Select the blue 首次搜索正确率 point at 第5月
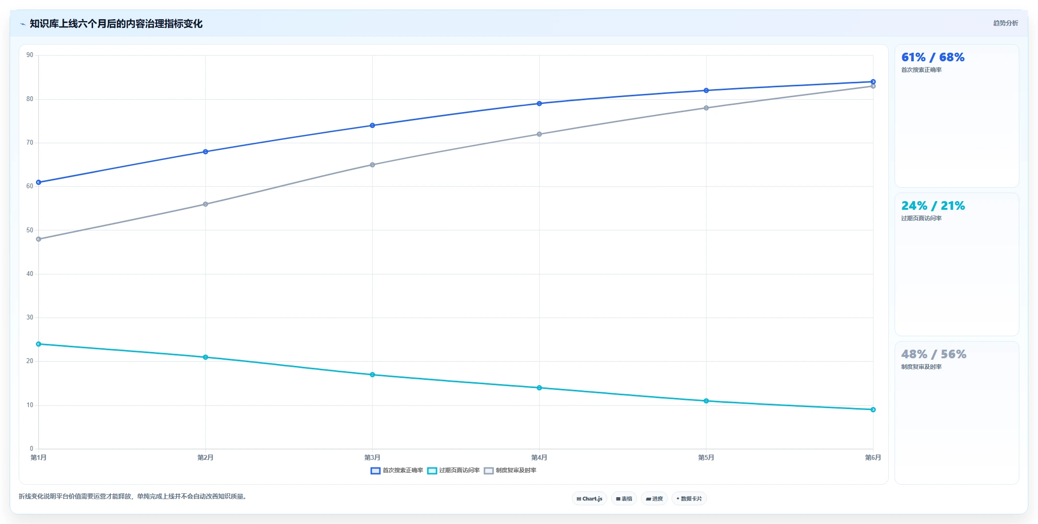Screen dimensions: 1038x524 [x=706, y=91]
